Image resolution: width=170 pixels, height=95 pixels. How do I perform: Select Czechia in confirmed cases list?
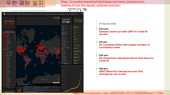[x=9, y=77]
